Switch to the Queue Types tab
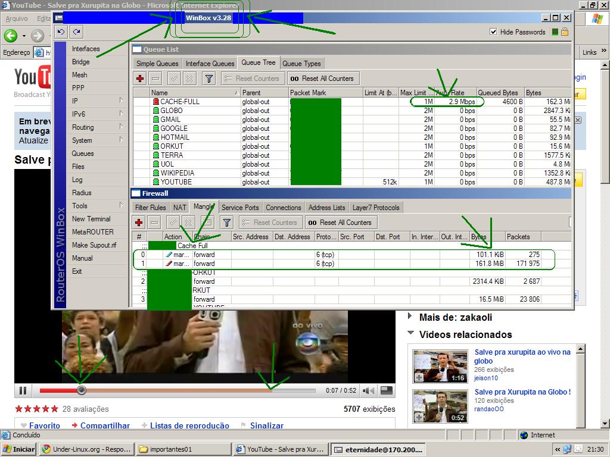Screen dimensions: 610x457 (301, 63)
